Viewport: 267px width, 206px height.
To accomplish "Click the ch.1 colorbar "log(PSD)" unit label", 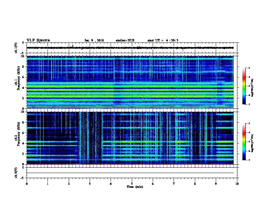I will (253, 87).
